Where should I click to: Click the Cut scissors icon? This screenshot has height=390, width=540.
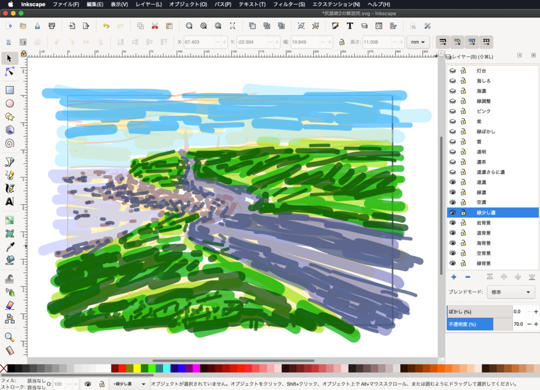coord(155,25)
